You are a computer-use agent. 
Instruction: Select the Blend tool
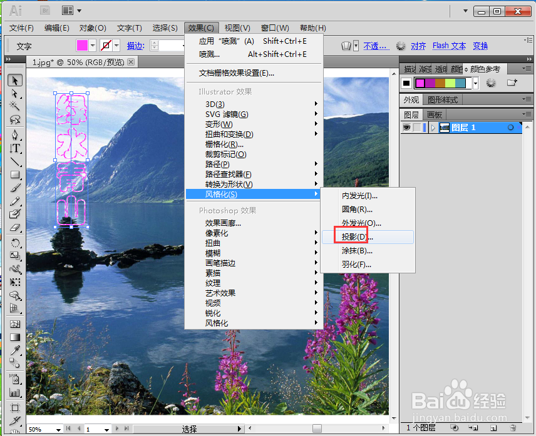[x=14, y=363]
